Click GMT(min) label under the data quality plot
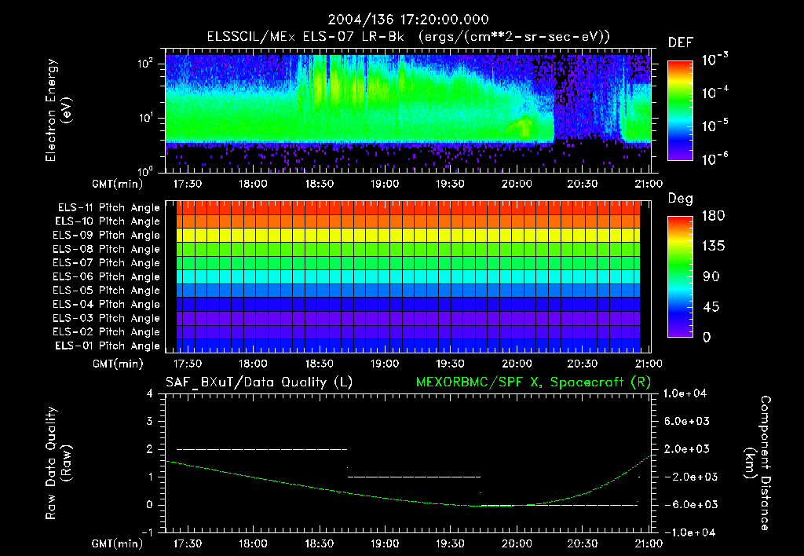Screen dimensions: 804x556 [117, 543]
